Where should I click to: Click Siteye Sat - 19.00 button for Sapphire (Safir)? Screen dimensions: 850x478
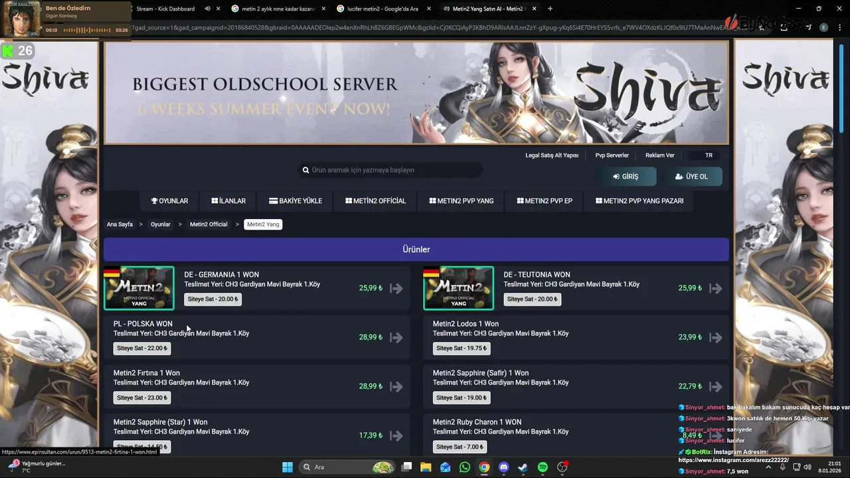click(x=462, y=397)
